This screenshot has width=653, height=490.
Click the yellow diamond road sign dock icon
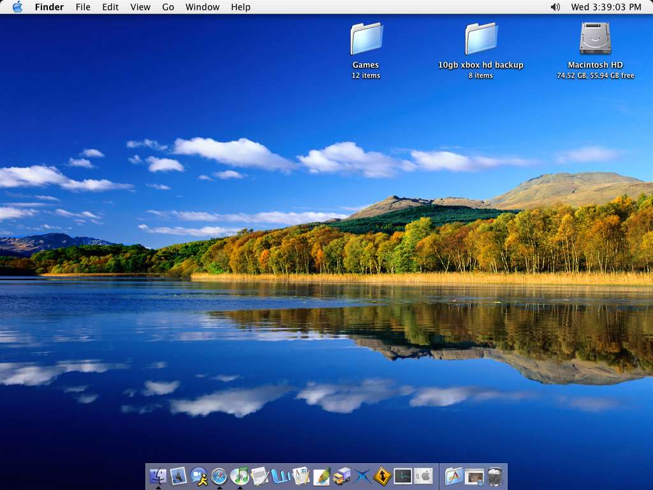pyautogui.click(x=383, y=476)
